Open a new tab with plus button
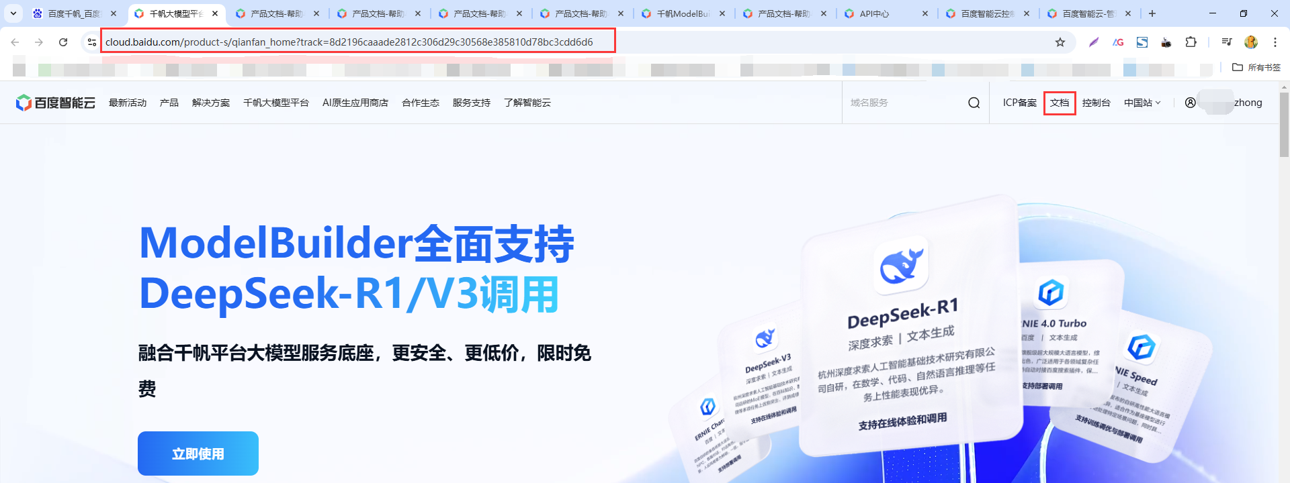Viewport: 1290px width, 483px height. pos(1152,13)
